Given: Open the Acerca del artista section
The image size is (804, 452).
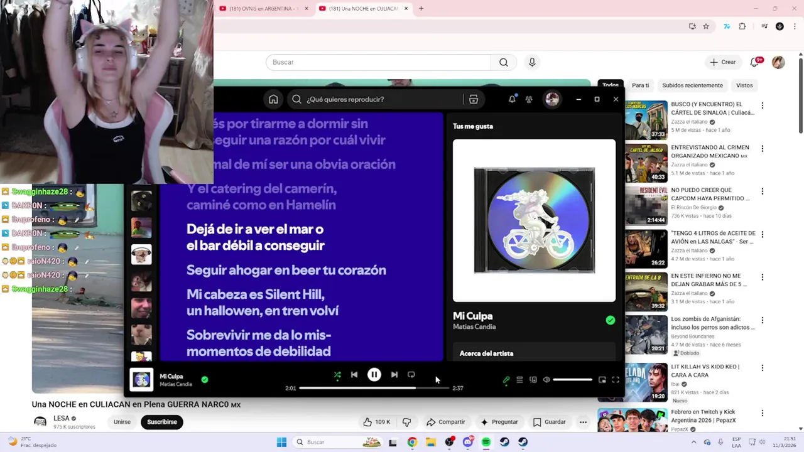Looking at the screenshot, I should 486,353.
